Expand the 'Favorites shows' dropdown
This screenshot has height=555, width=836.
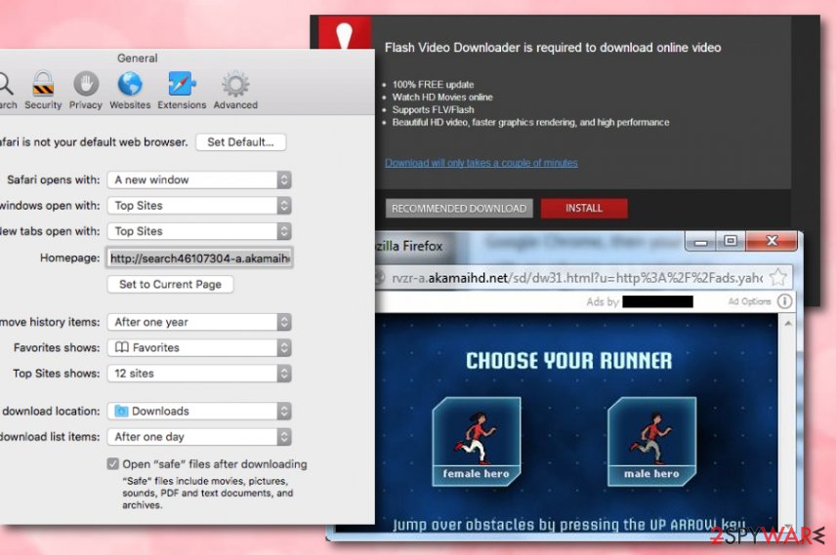(199, 348)
